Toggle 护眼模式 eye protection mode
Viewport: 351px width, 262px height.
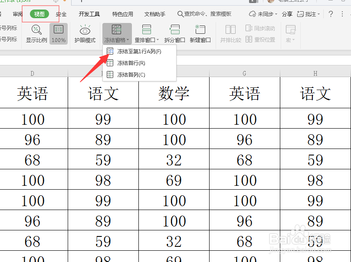[x=85, y=34]
